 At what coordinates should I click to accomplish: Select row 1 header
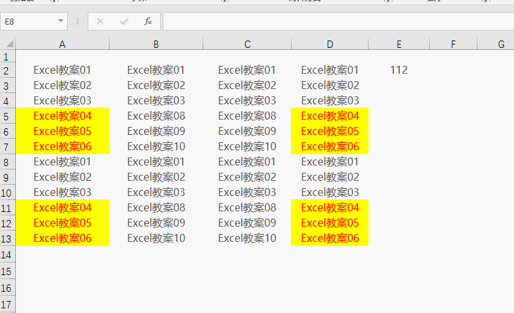click(8, 56)
